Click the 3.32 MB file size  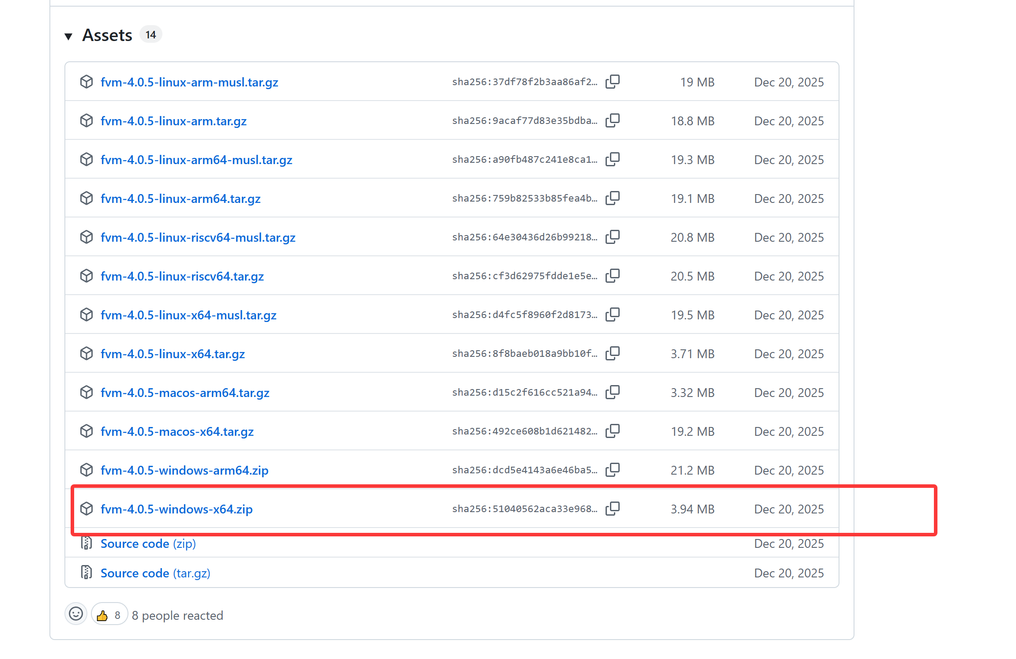point(692,393)
